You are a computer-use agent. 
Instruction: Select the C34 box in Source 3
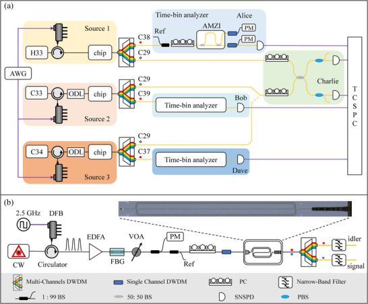coord(36,152)
